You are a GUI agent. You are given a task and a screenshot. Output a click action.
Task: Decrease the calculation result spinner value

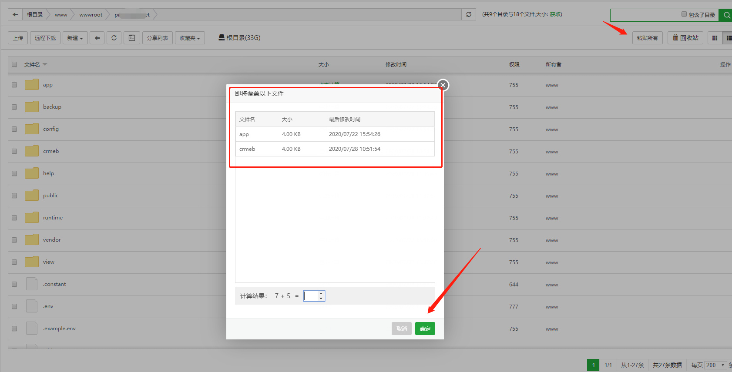click(321, 299)
